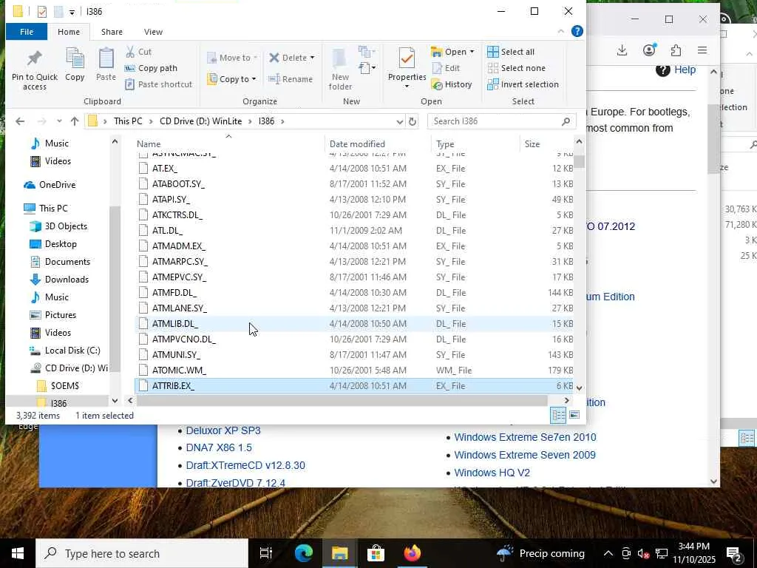
Task: Open file History
Action: tap(452, 84)
